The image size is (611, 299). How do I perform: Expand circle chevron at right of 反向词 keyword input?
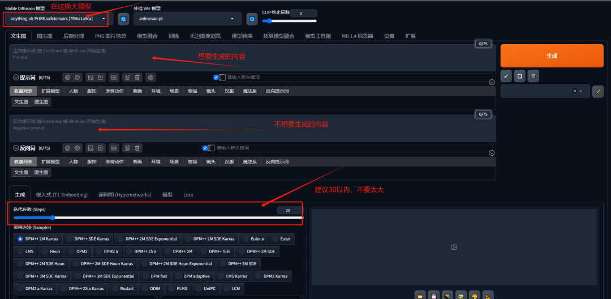(x=492, y=153)
